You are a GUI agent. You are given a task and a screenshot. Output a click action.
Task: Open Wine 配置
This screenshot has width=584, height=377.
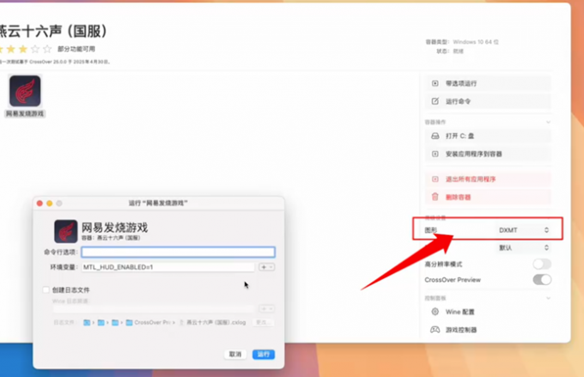point(488,312)
